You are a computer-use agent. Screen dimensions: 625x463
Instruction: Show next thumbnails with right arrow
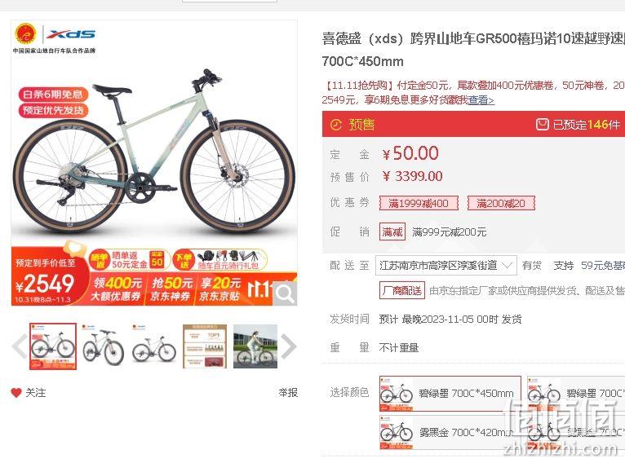click(289, 346)
